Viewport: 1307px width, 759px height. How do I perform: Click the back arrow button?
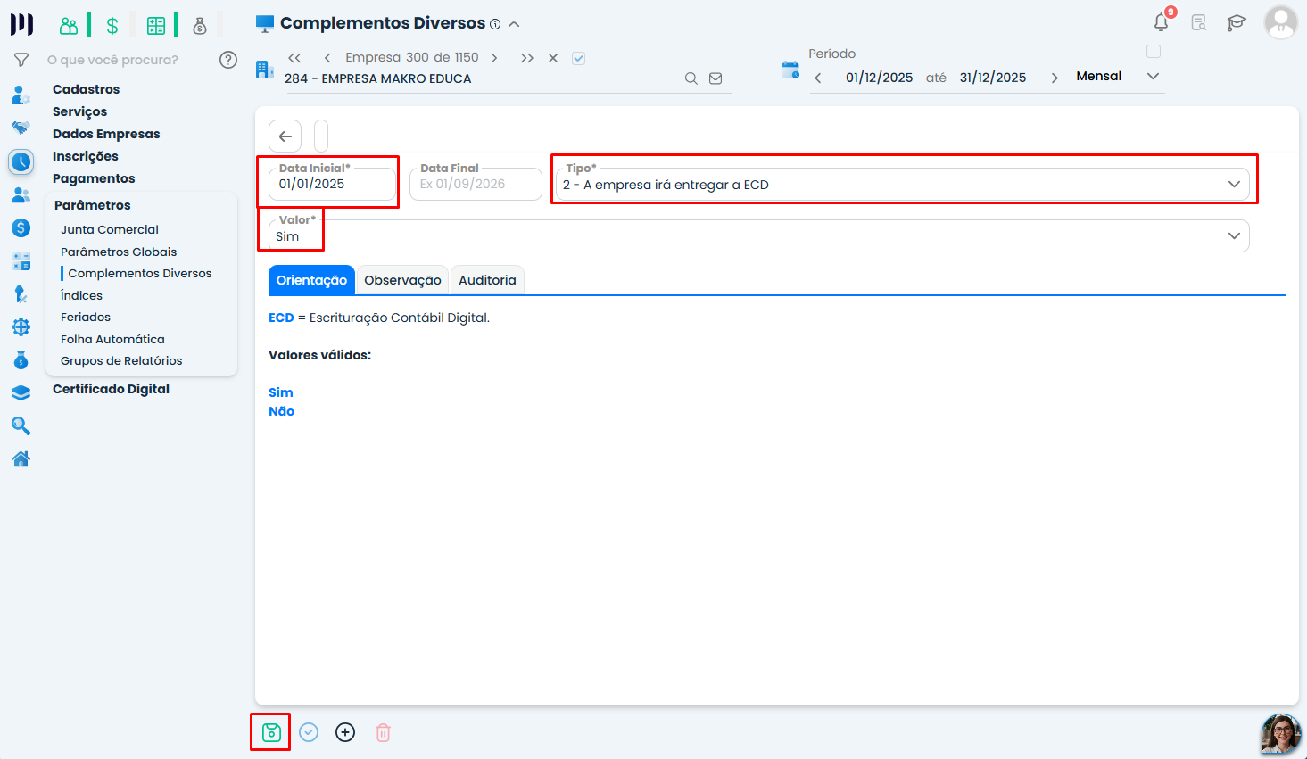click(x=285, y=136)
